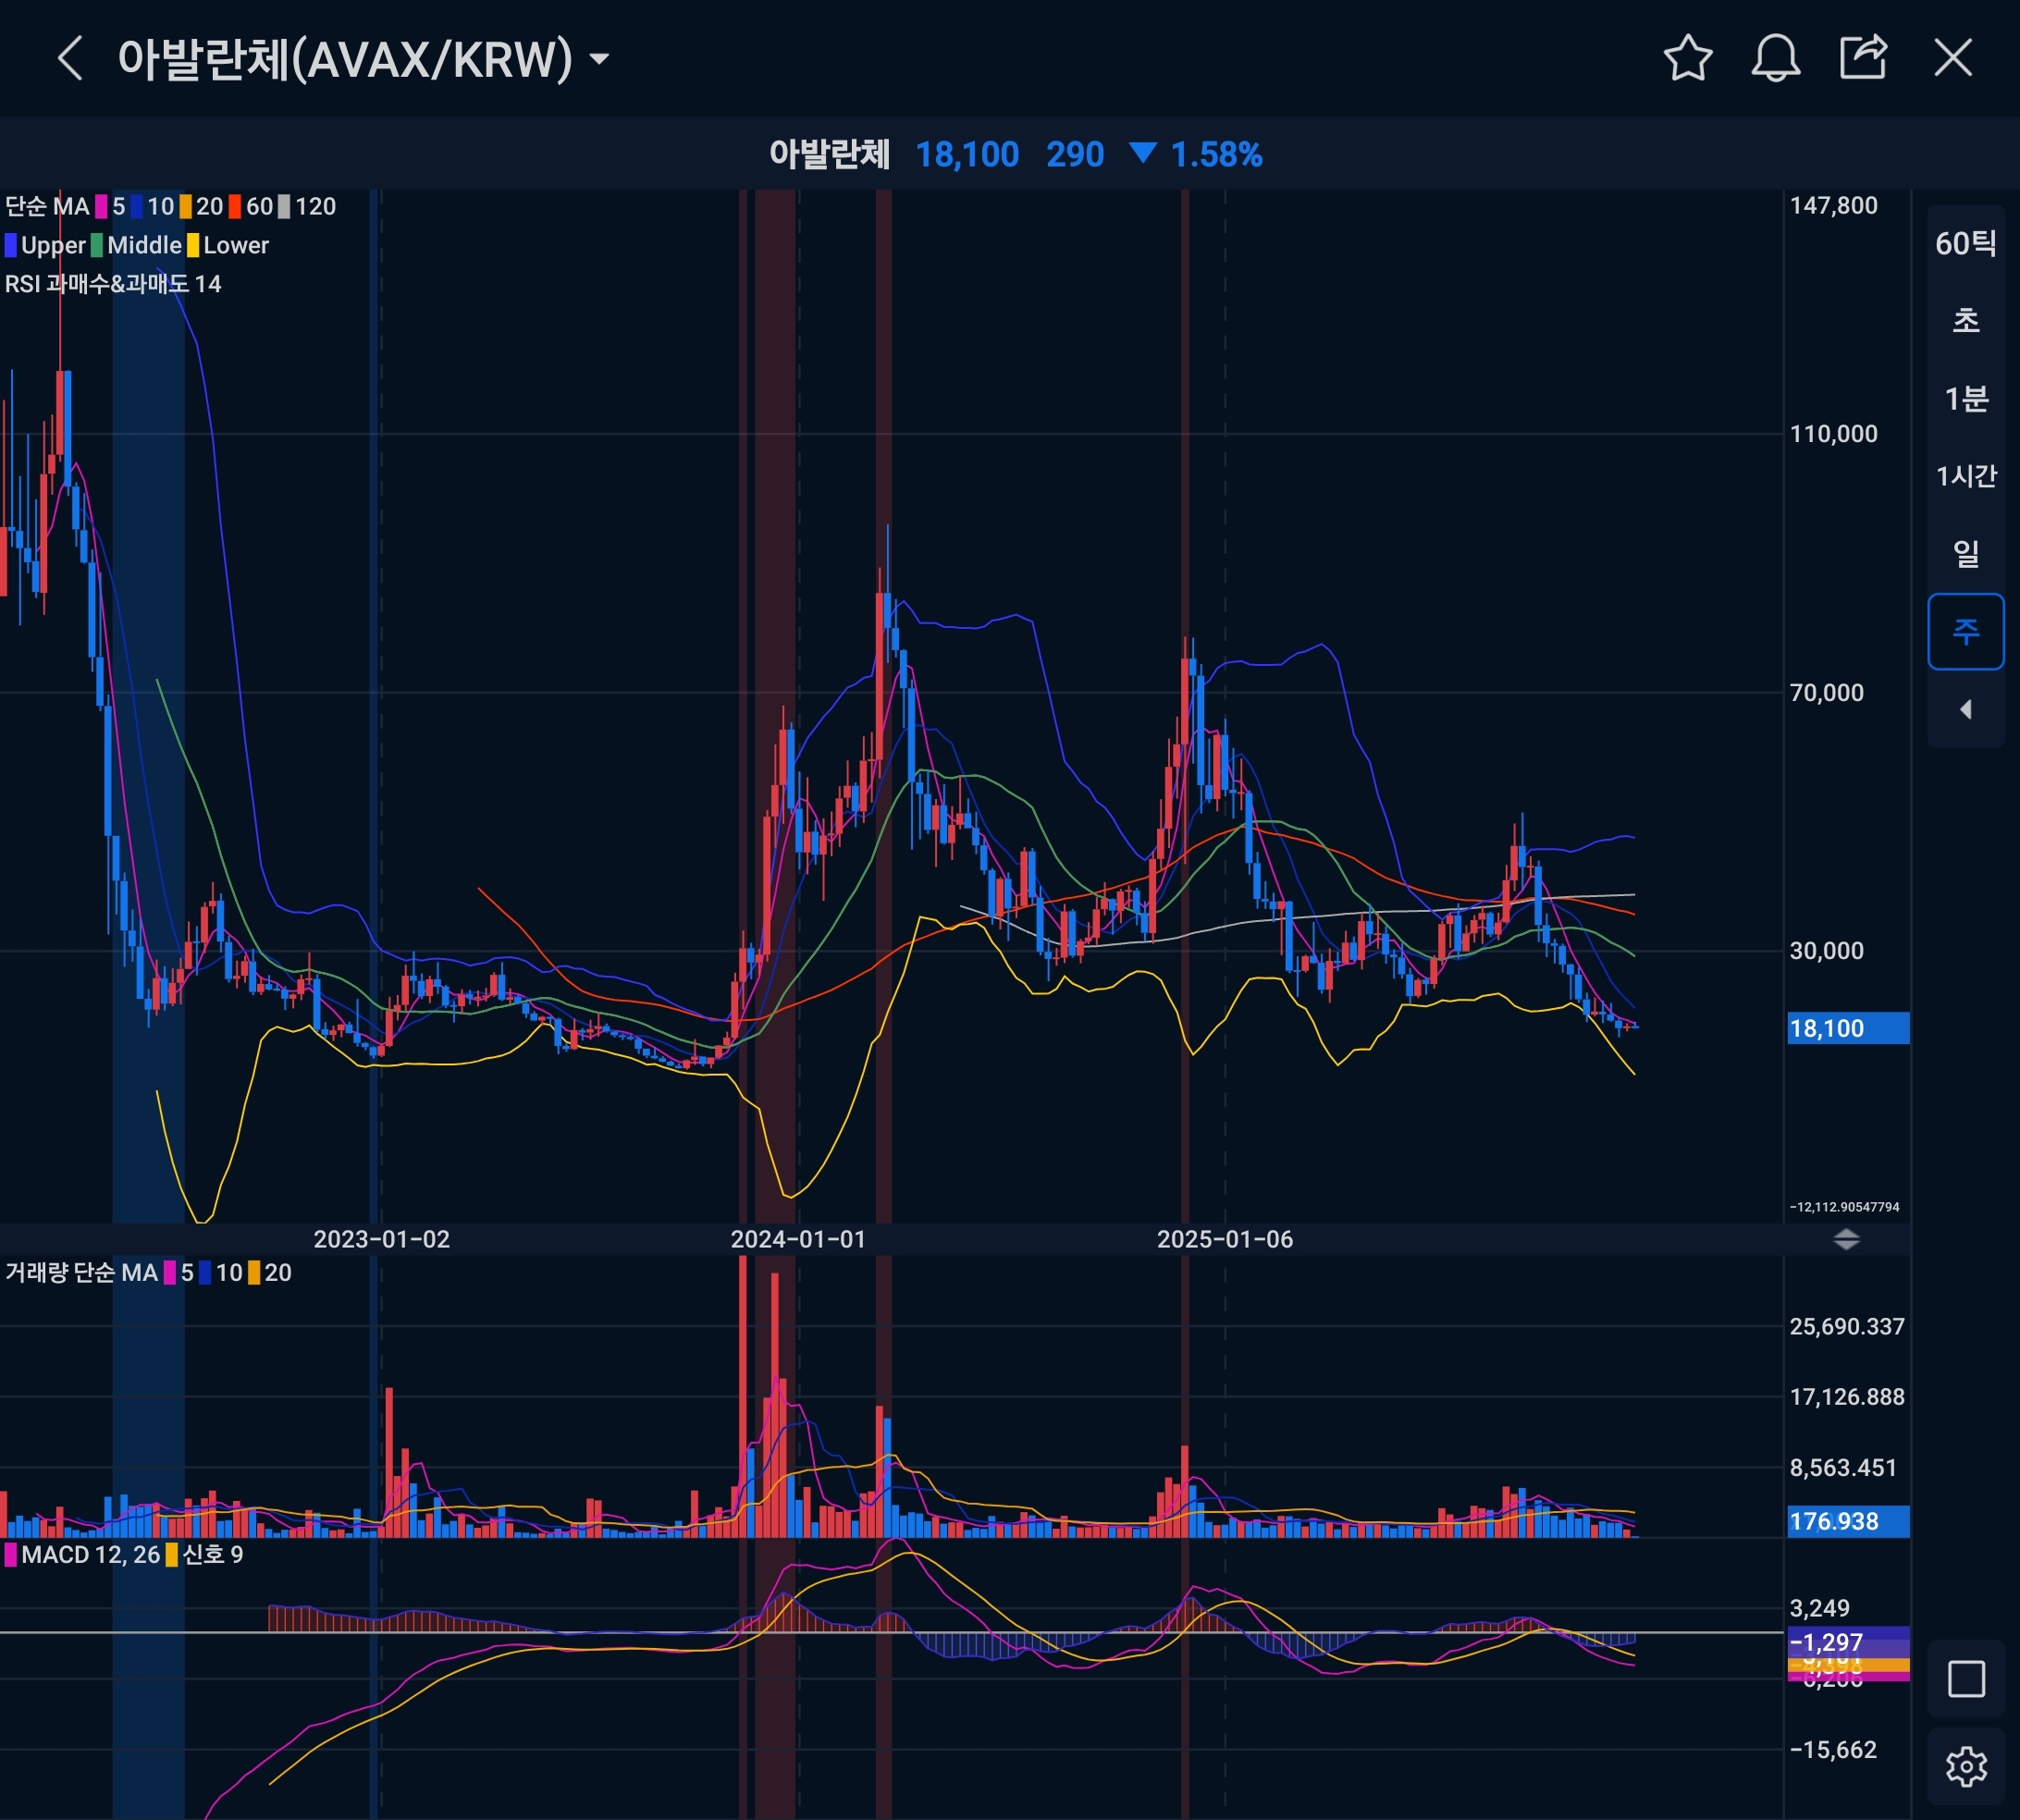Open chart settings gear icon
Viewport: 2020px width, 1820px height.
pos(1965,1767)
